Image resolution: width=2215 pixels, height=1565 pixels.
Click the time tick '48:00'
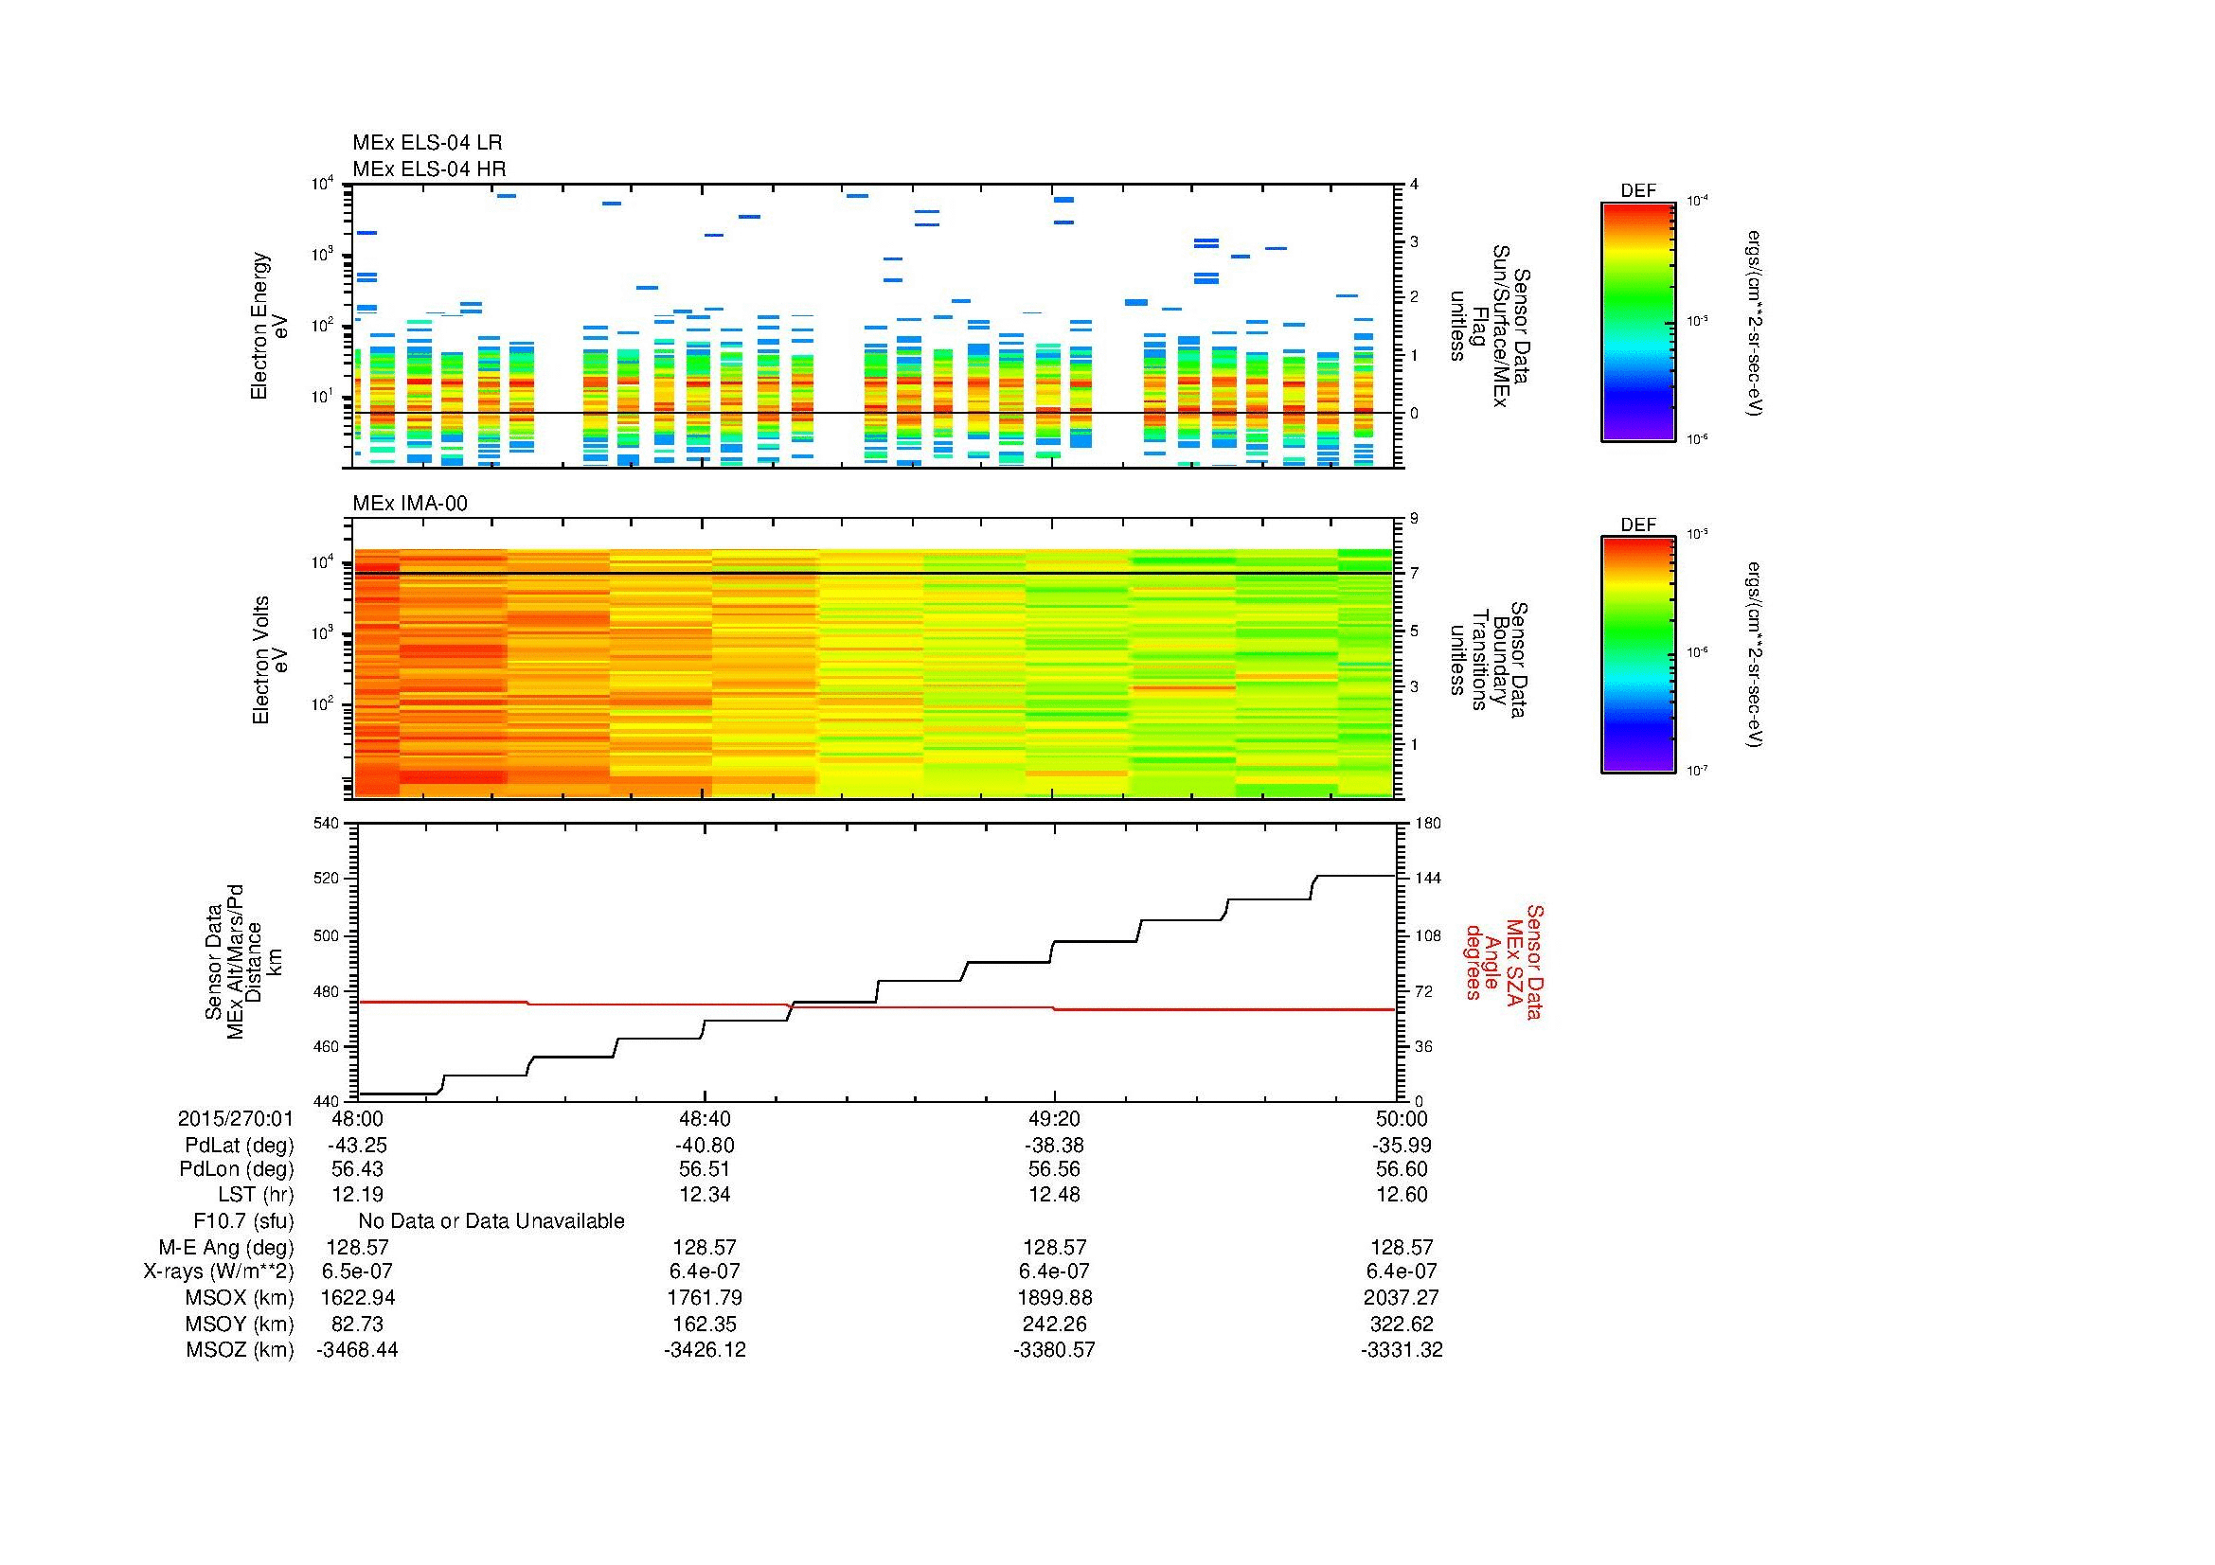[357, 1118]
